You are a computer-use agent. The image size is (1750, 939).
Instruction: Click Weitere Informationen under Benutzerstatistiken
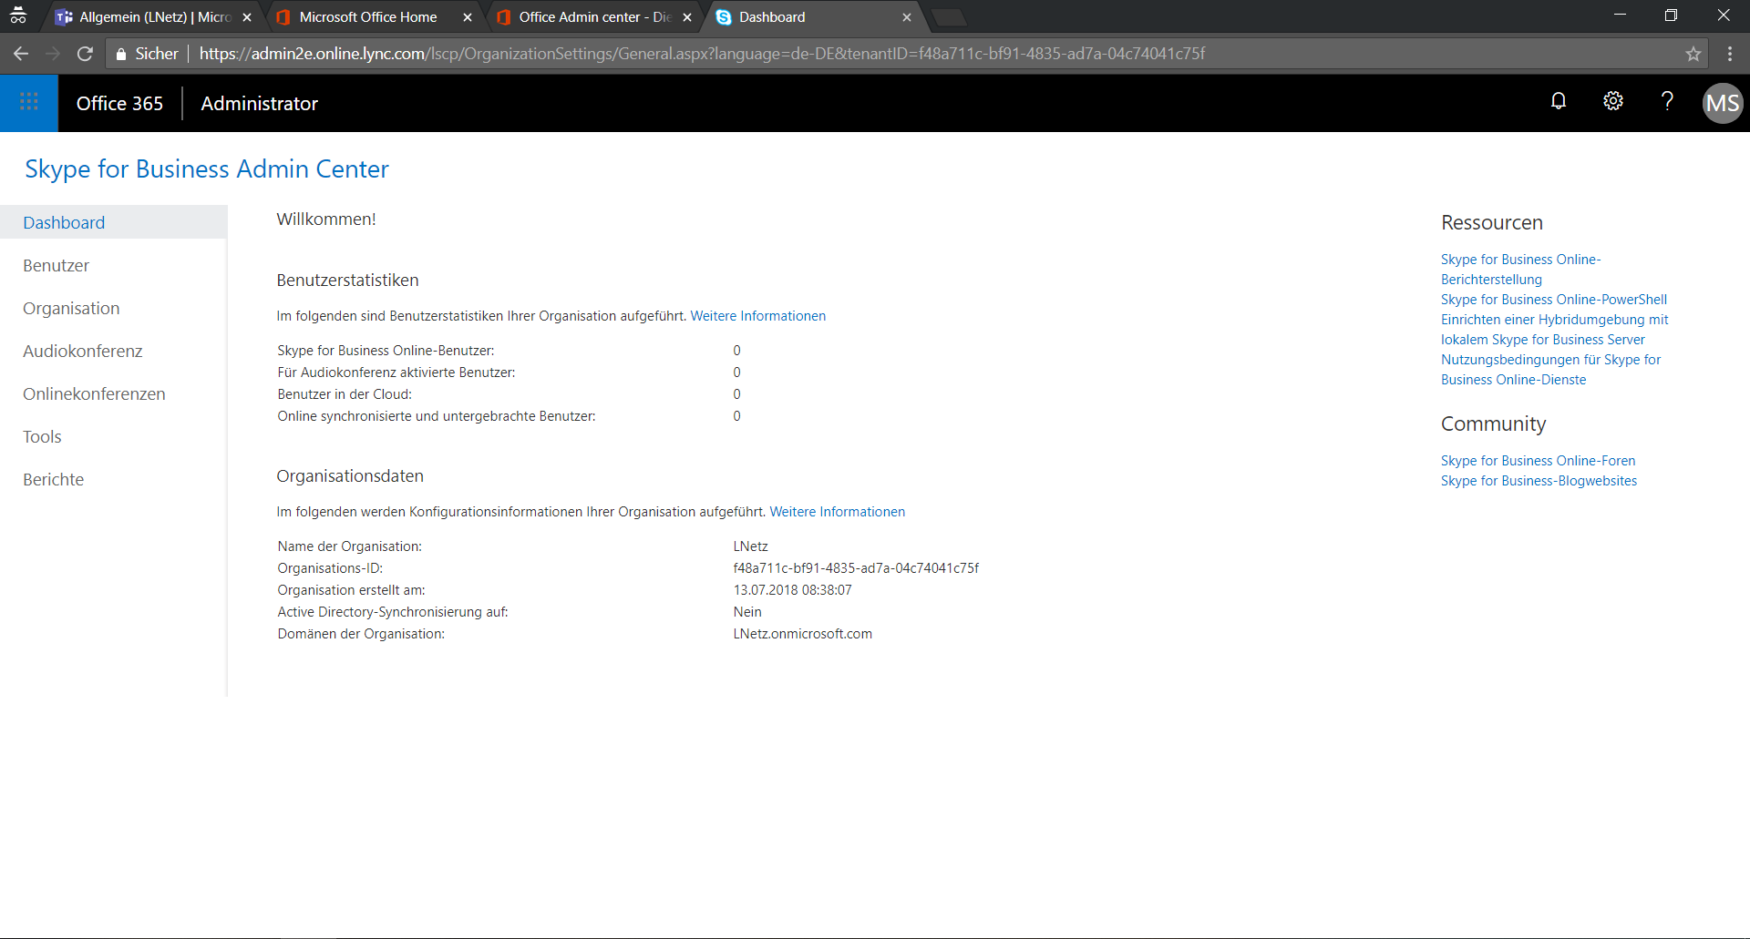(x=757, y=316)
